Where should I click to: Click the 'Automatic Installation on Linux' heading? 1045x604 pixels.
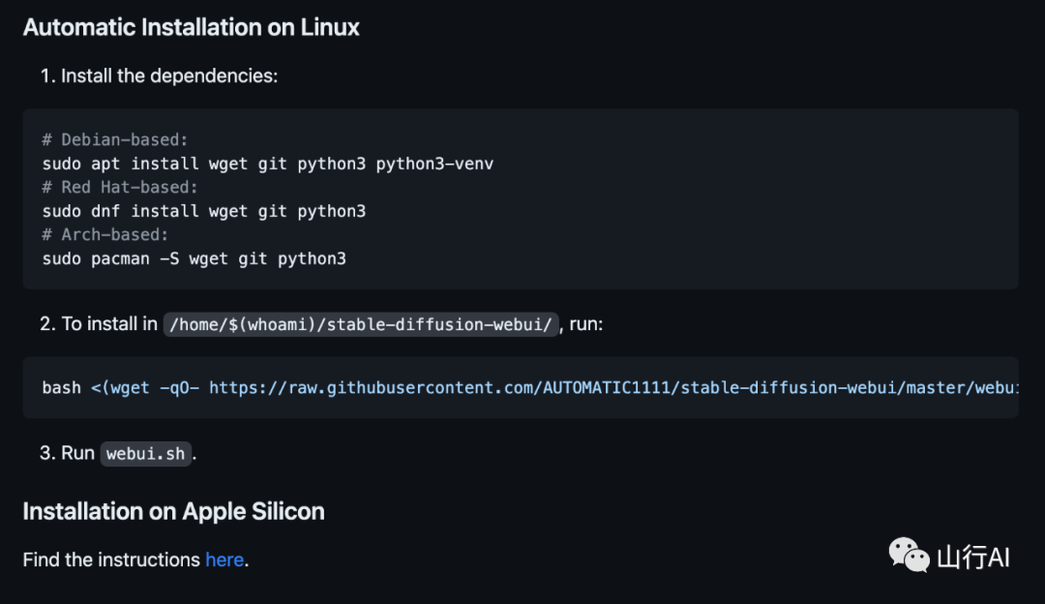192,27
